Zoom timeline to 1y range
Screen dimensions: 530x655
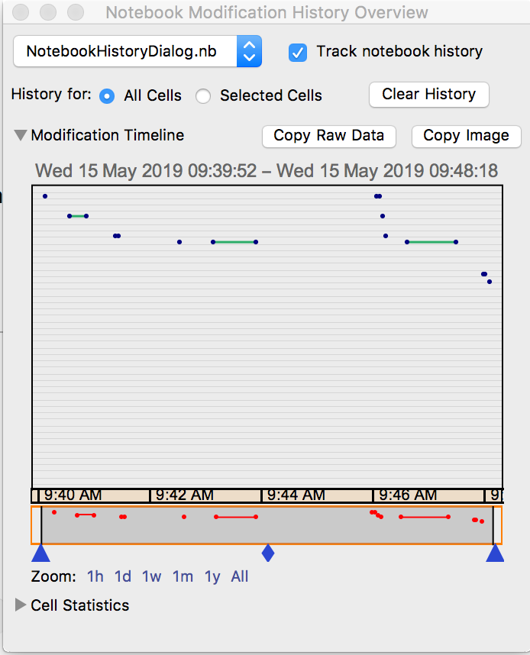coord(212,576)
